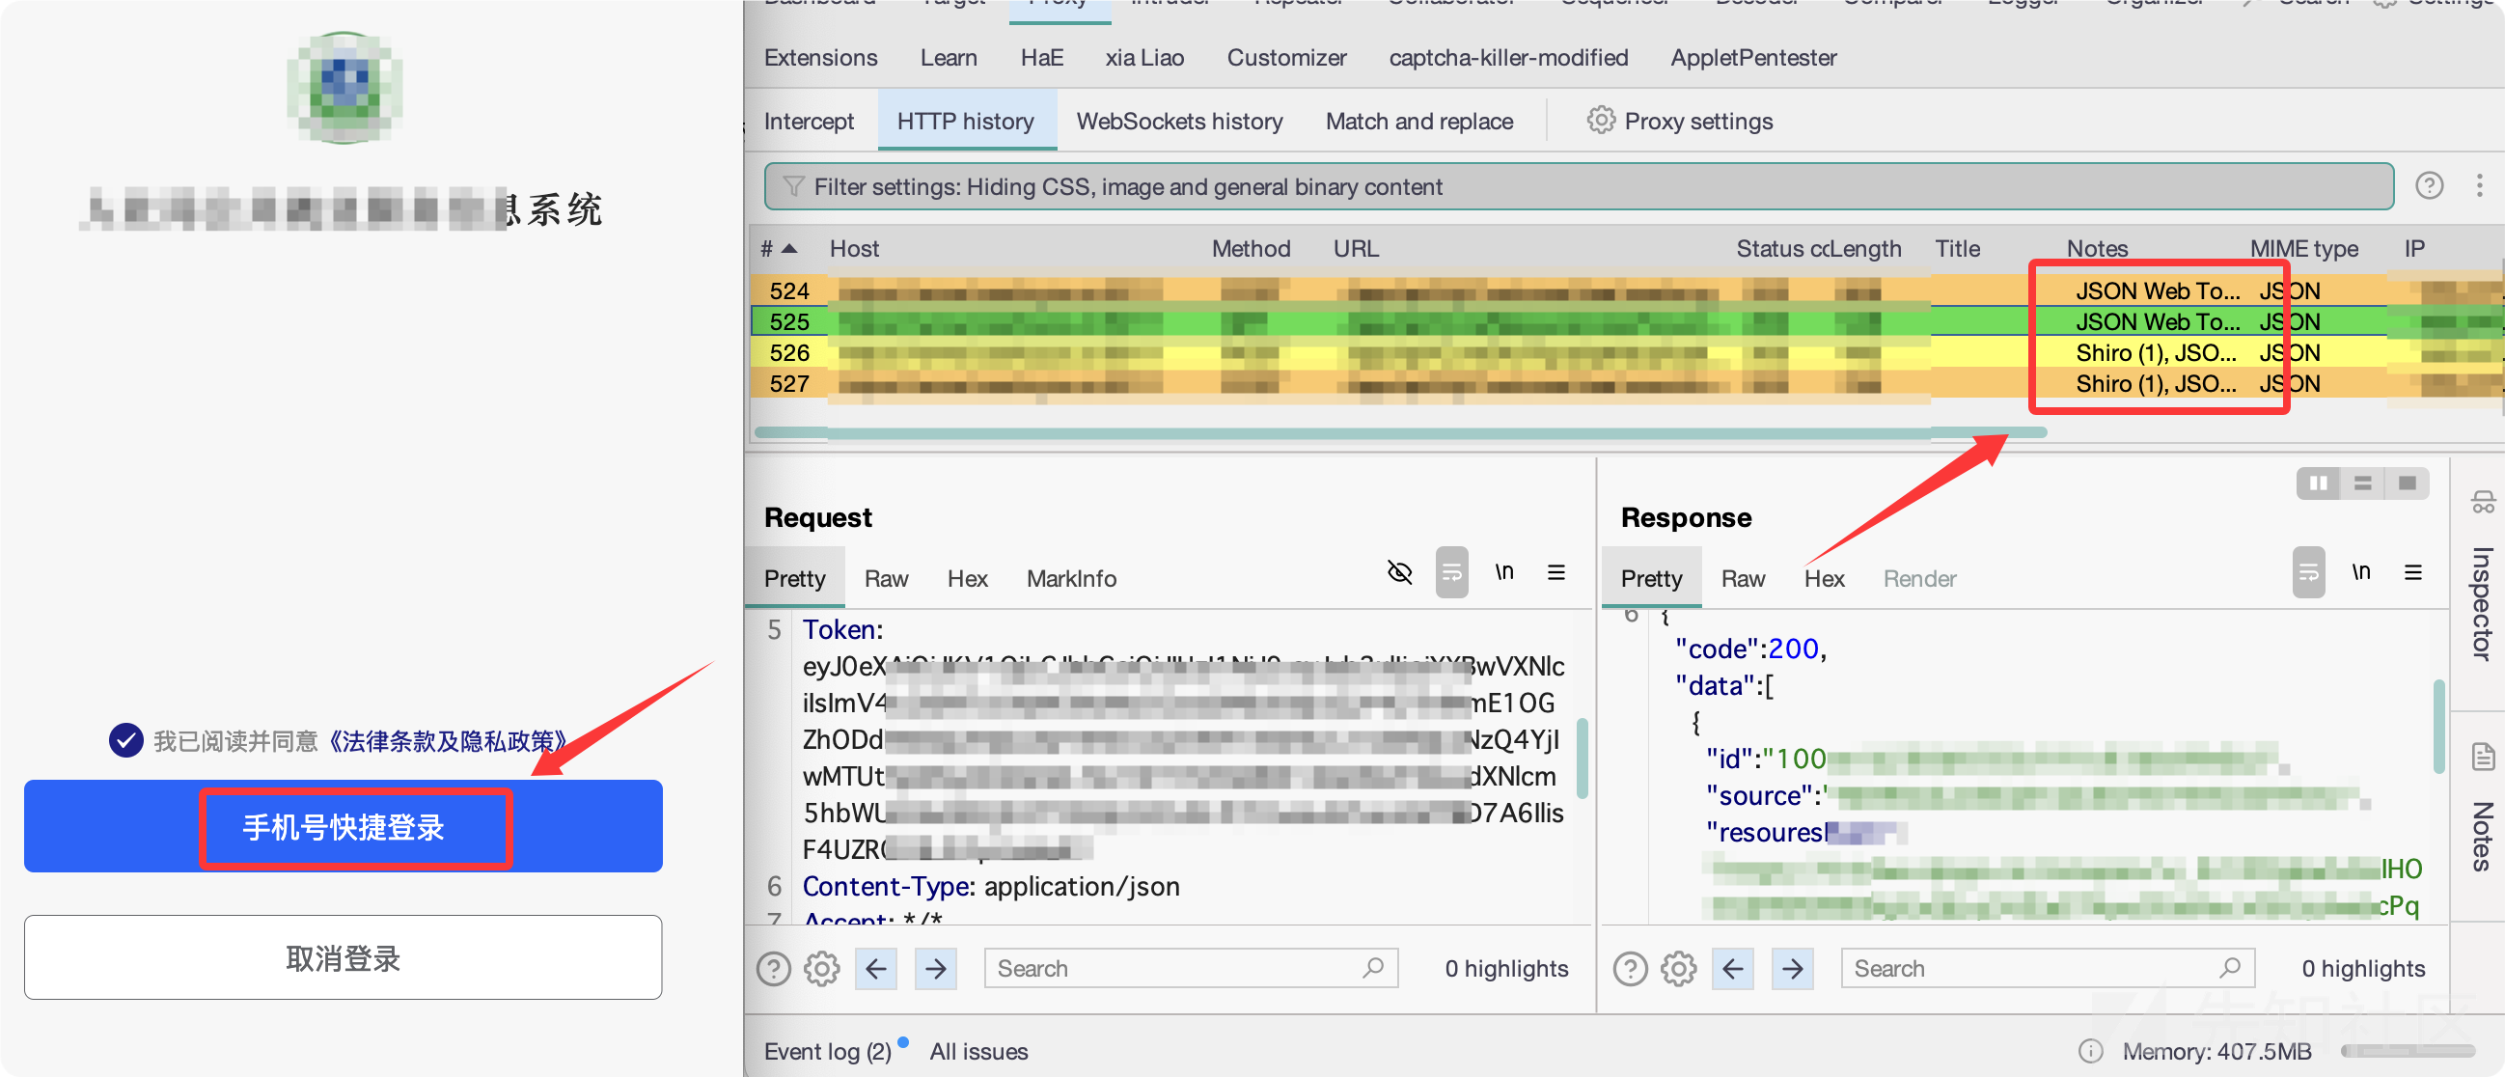Switch to WebSockets history tab
Image resolution: width=2505 pixels, height=1077 pixels.
point(1178,121)
